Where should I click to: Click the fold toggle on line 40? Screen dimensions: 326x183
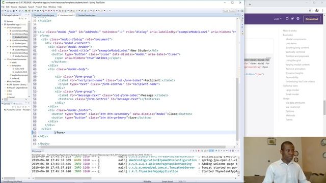pos(37,47)
